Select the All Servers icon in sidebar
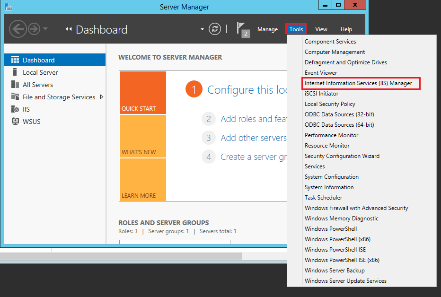Viewport: 441px width, 297px height. (x=15, y=85)
